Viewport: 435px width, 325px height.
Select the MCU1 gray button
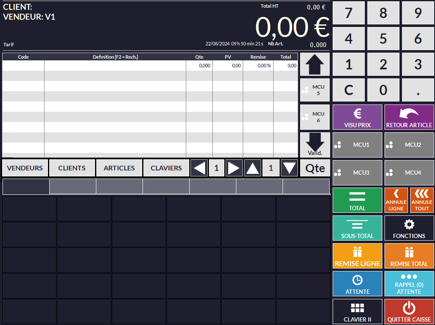[357, 145]
